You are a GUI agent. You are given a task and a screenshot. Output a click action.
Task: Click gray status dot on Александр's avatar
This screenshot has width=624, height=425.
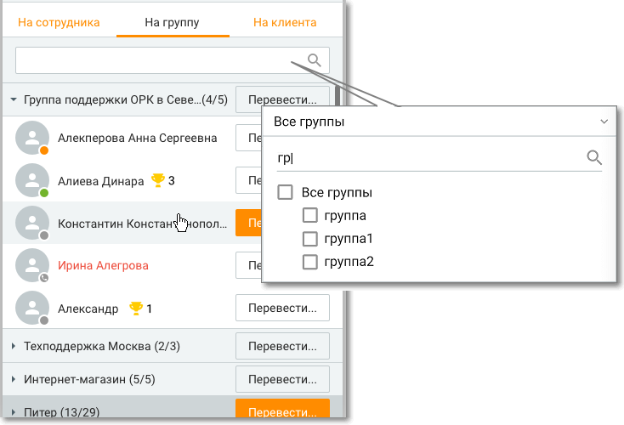coord(44,320)
